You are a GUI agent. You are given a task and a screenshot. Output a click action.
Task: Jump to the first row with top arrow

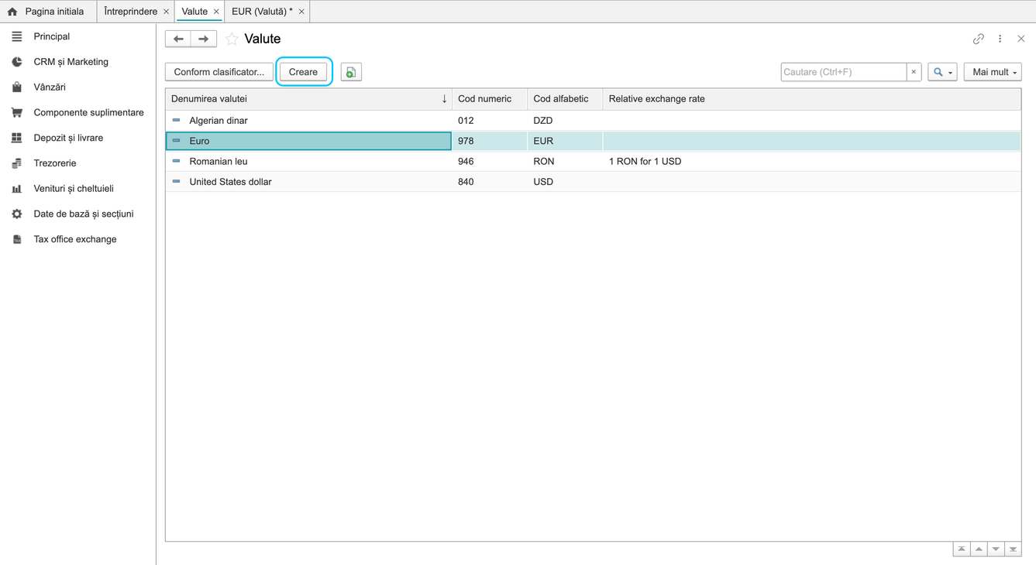[962, 550]
